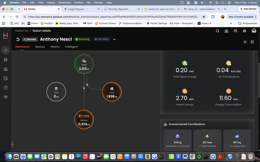The width and height of the screenshot is (260, 162).
Task: Click the back arrow beside Shared
Action: [x=18, y=39]
